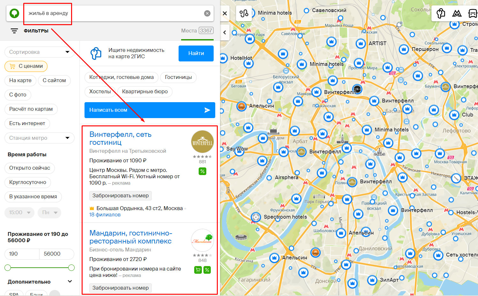The width and height of the screenshot is (478, 296).
Task: Click the real estate banner house icon
Action: point(96,53)
